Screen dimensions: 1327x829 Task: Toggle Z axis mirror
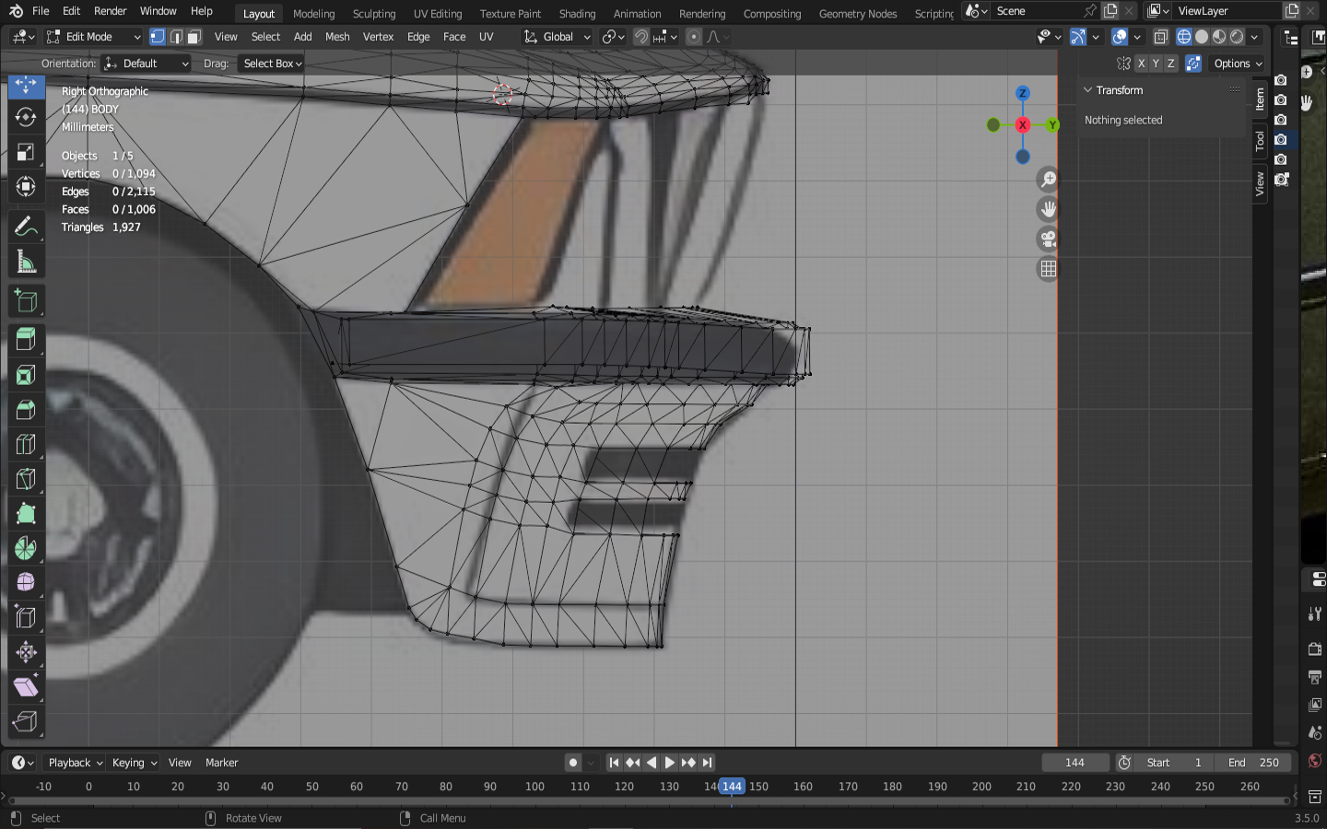click(1170, 64)
